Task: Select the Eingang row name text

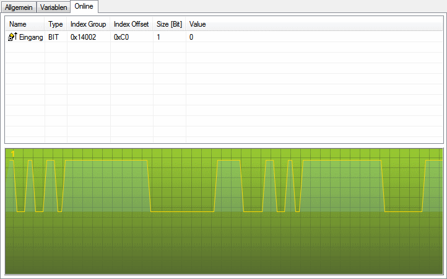Action: tap(31, 37)
